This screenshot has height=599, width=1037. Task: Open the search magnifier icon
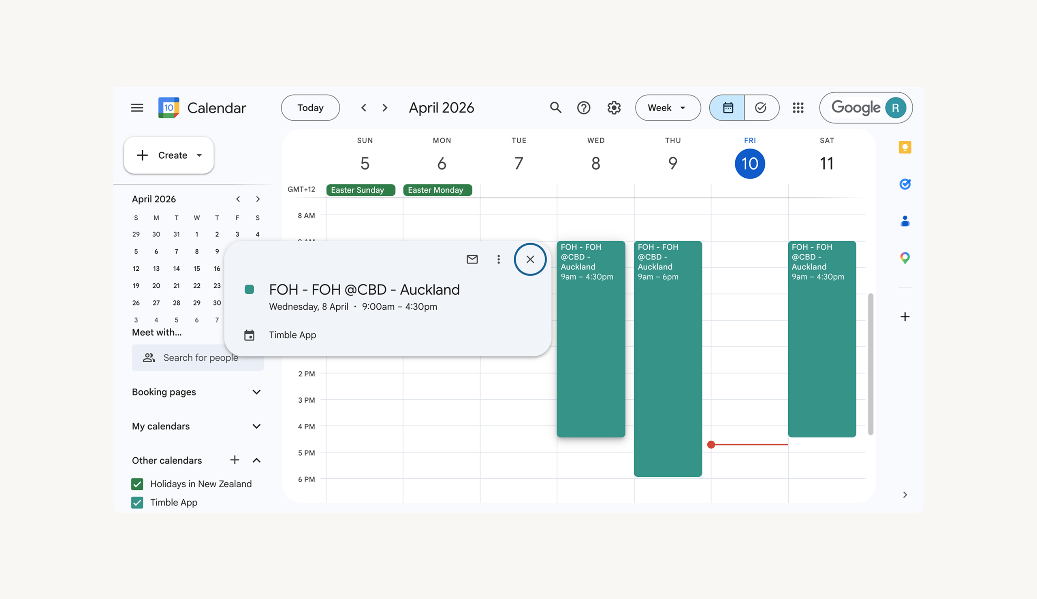[555, 108]
